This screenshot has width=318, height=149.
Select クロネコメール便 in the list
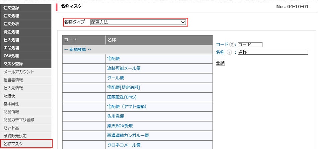point(124,145)
